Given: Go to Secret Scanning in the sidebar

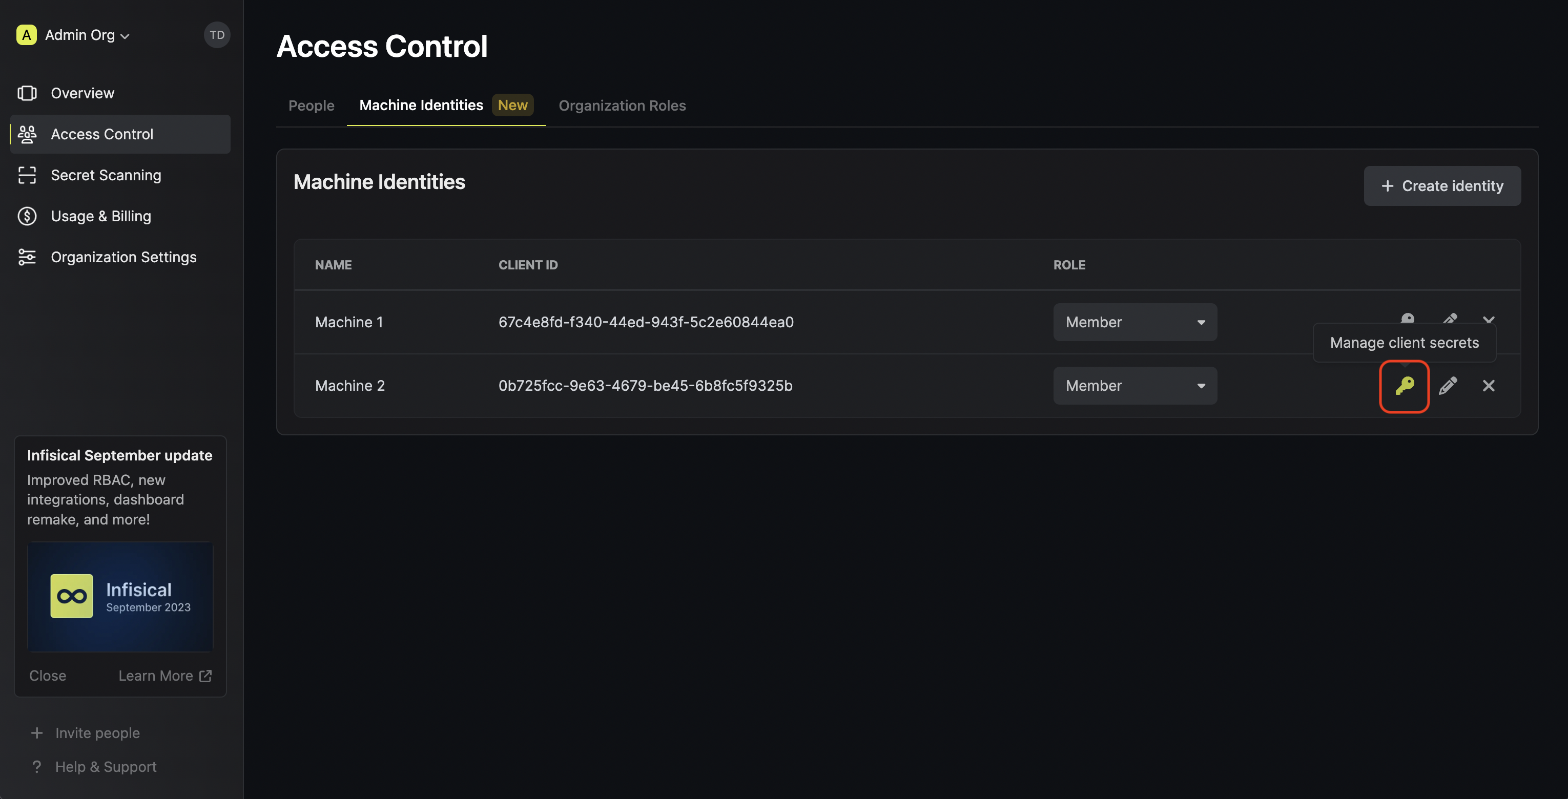Looking at the screenshot, I should [x=120, y=175].
